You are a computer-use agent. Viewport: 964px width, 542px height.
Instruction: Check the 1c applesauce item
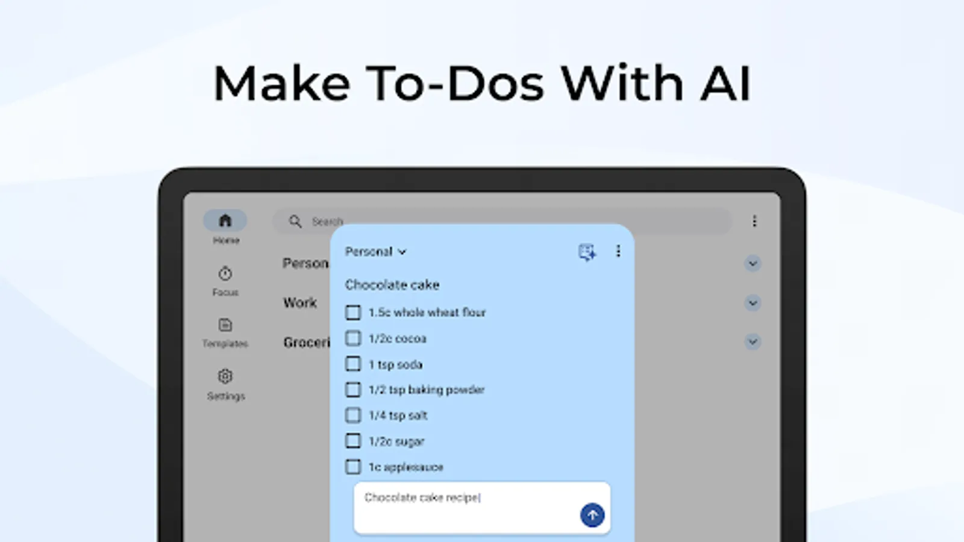pyautogui.click(x=353, y=467)
